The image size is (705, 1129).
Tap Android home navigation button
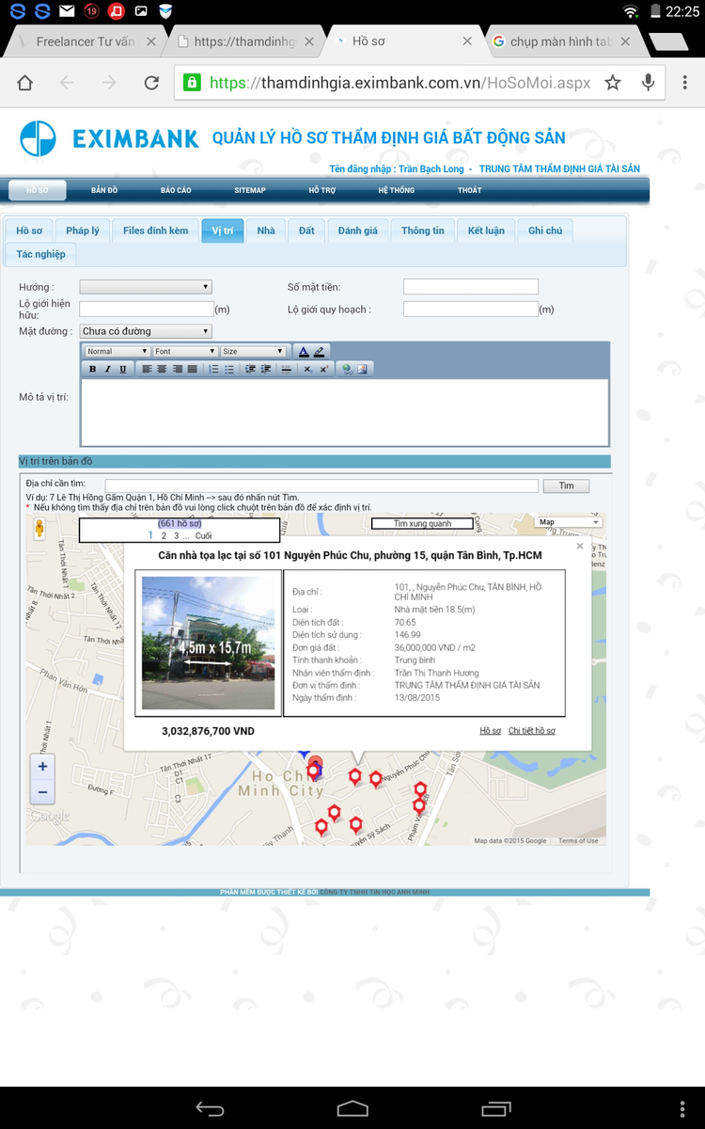[352, 1109]
